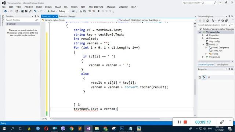Click the Quick Launch search field
Viewport: 235px width, 132px height.
click(x=198, y=3)
